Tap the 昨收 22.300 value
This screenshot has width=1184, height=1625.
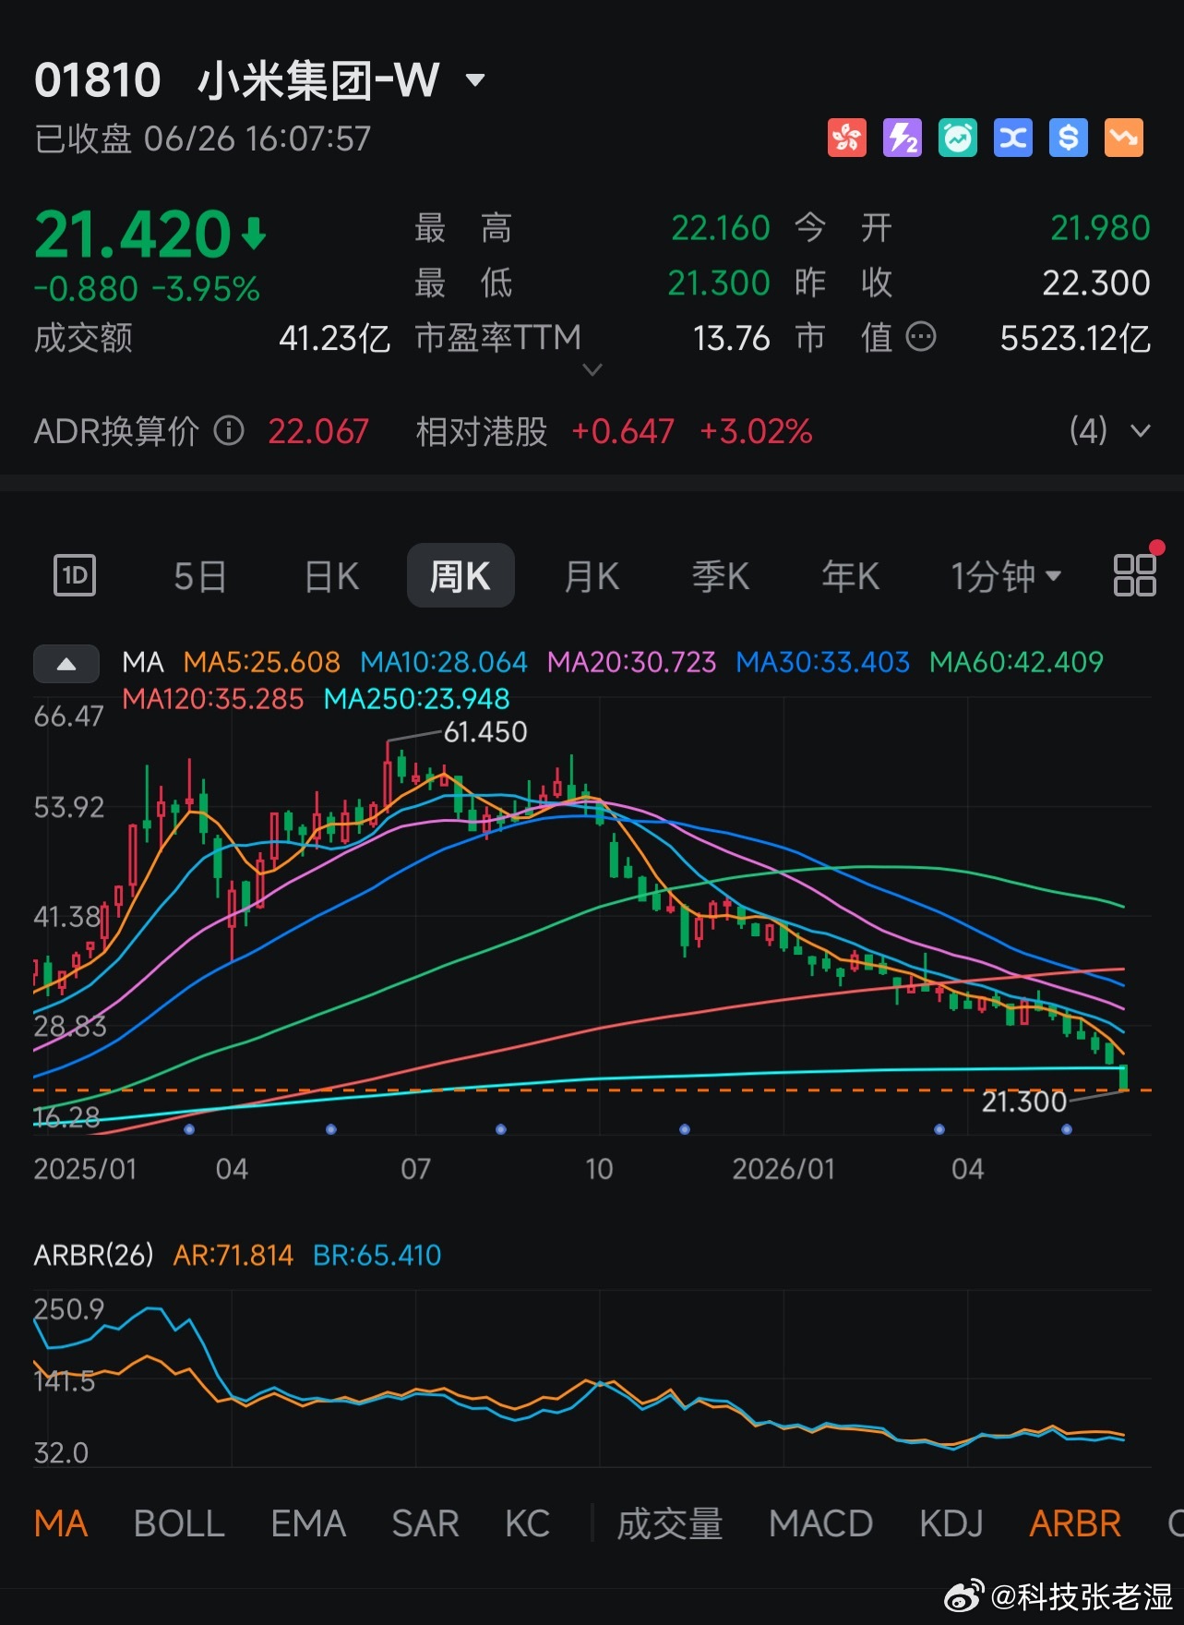click(1096, 283)
